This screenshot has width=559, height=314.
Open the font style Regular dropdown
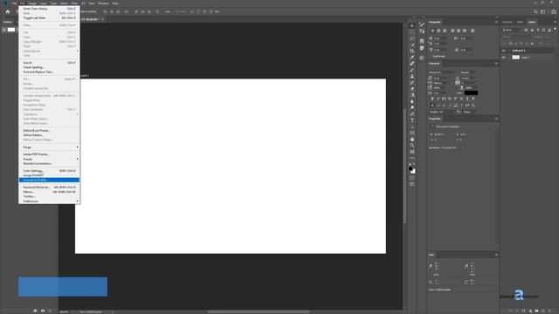(469, 72)
